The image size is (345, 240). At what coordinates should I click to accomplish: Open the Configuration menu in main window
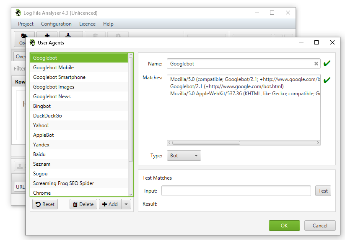tap(56, 24)
